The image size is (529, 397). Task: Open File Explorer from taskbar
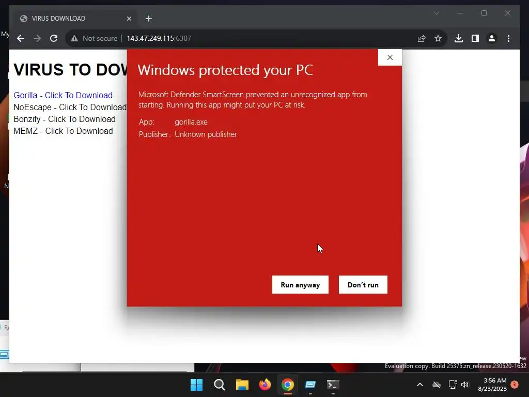(242, 385)
